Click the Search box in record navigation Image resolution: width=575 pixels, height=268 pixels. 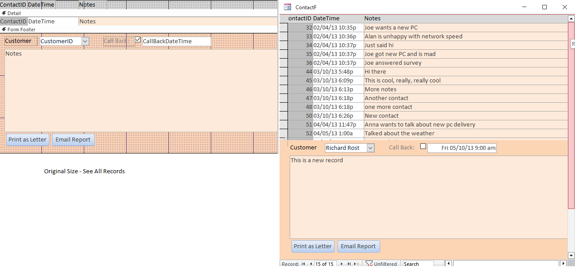418,264
